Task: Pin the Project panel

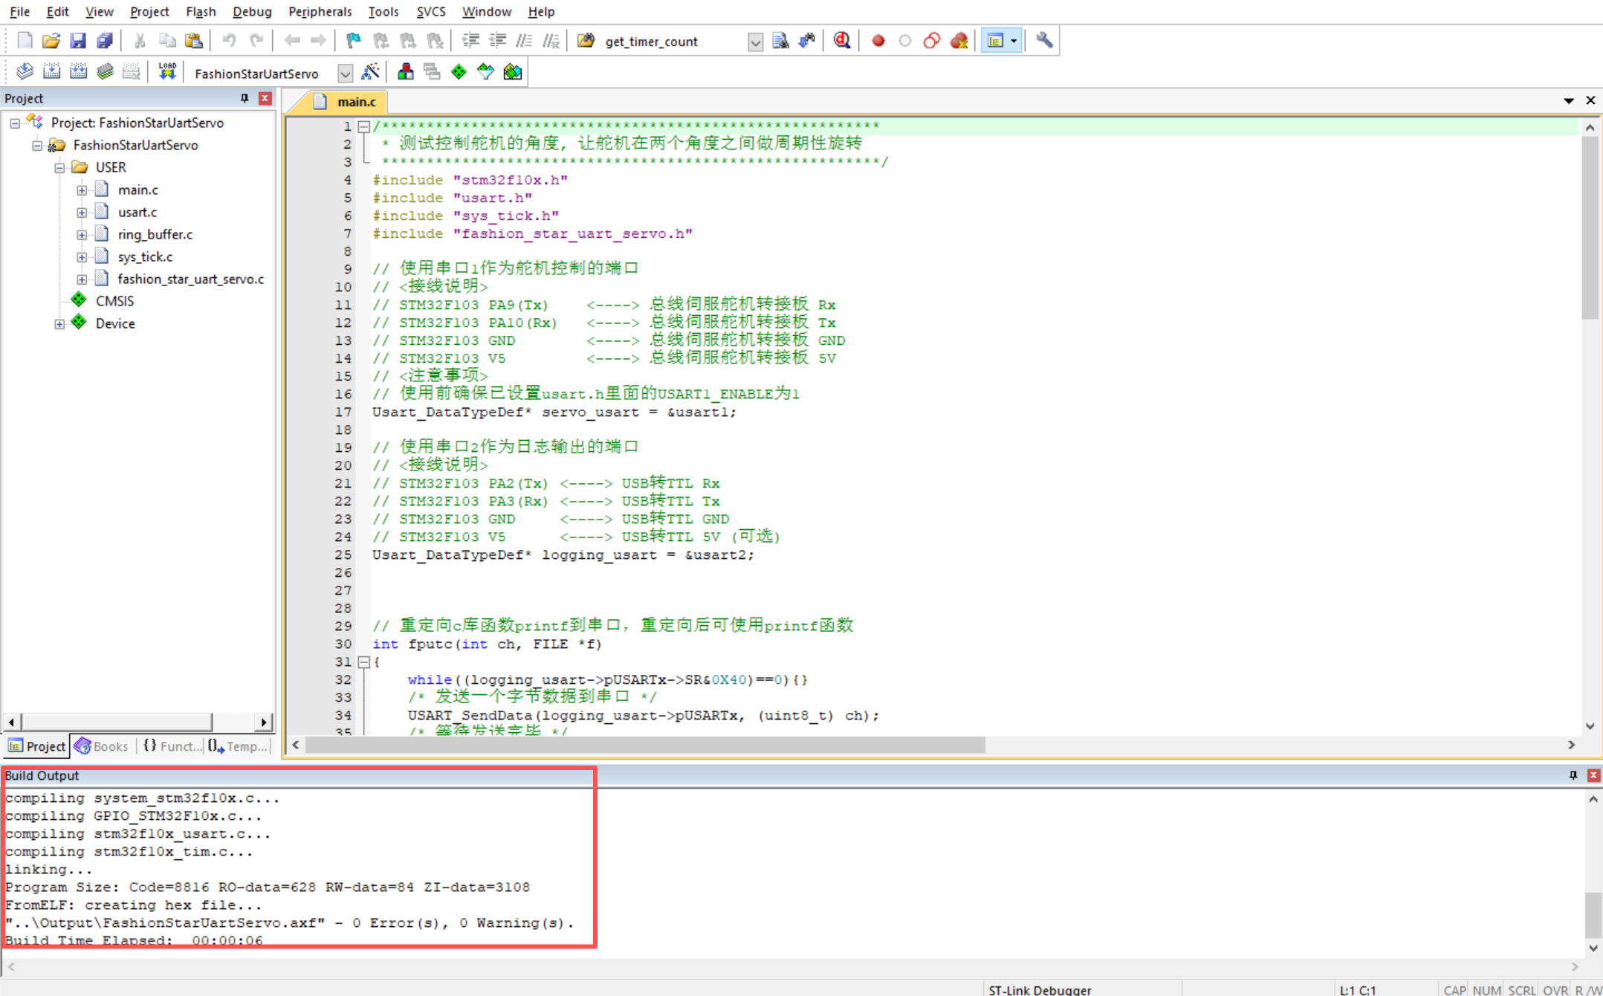Action: click(245, 98)
